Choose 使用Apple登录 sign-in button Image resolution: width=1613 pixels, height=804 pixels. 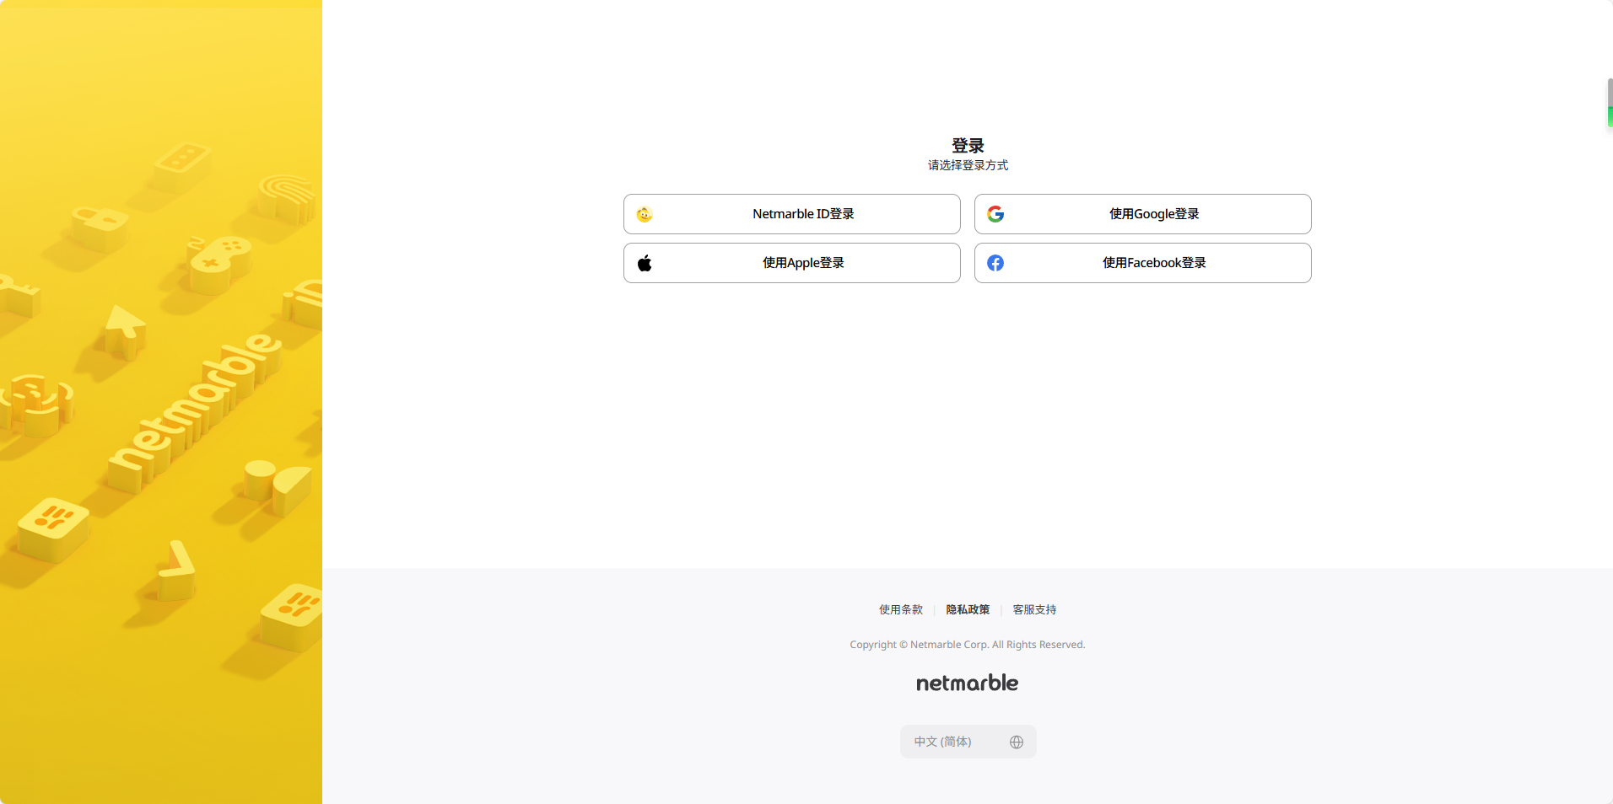[x=792, y=263]
